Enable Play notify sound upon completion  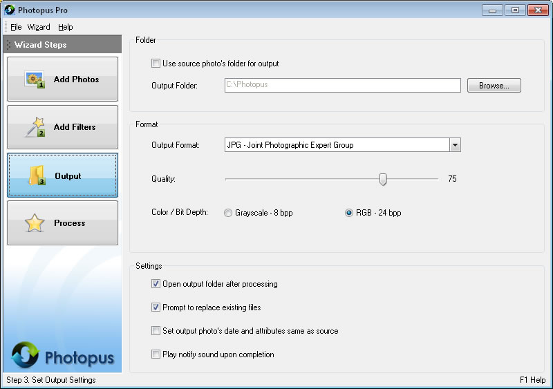point(156,354)
